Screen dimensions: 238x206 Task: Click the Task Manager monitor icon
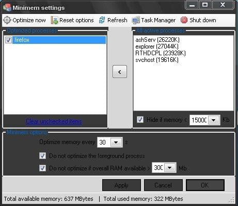coord(136,20)
